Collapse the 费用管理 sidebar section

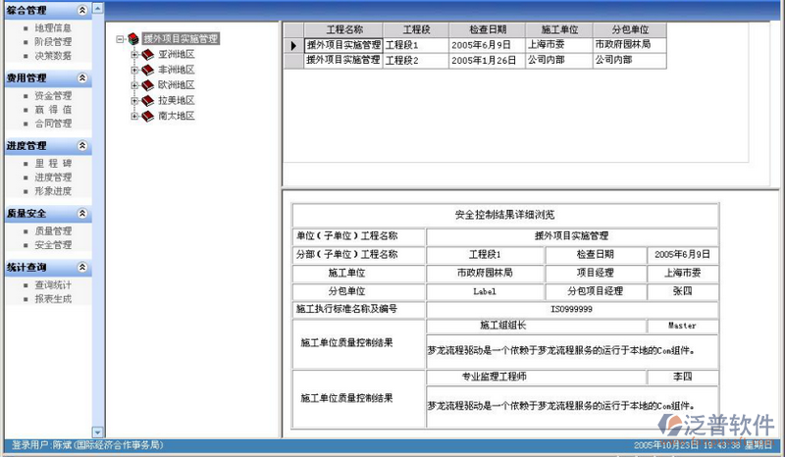click(x=83, y=76)
